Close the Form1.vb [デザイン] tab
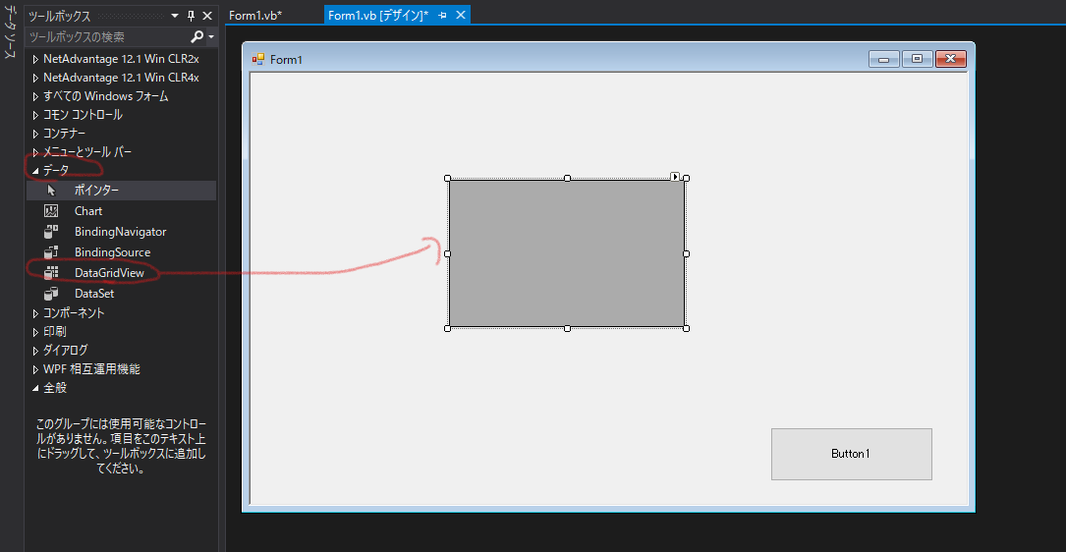The height and width of the screenshot is (552, 1066). 461,16
